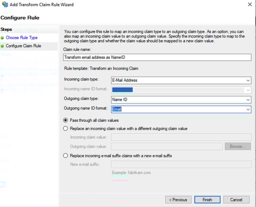Image resolution: width=256 pixels, height=207 pixels.
Task: Choose Replace incoming claim value with different value
Action: pos(66,128)
